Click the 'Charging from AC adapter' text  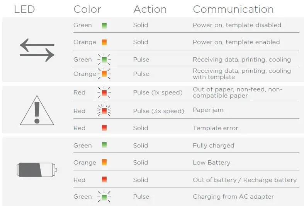[233, 197]
